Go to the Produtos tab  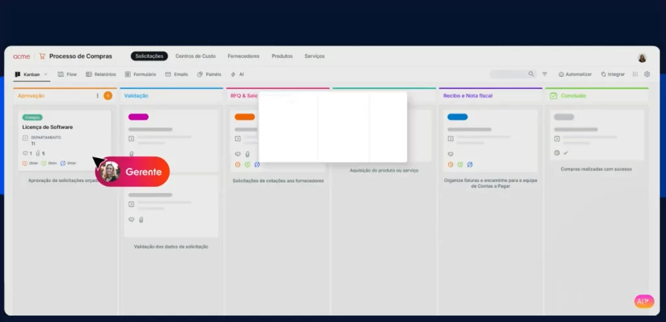click(x=282, y=56)
